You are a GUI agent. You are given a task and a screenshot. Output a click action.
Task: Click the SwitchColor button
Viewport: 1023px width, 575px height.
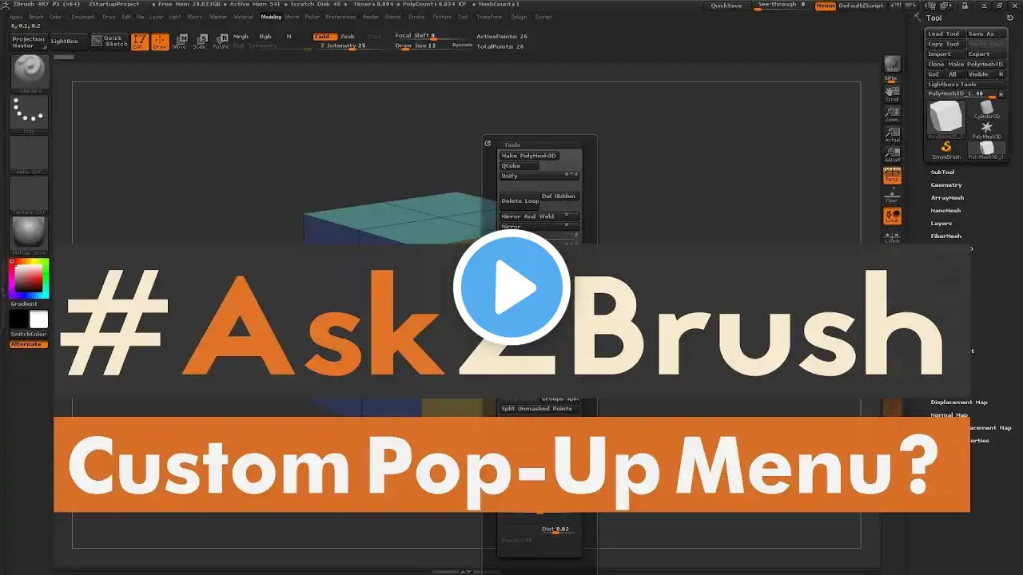(x=28, y=334)
